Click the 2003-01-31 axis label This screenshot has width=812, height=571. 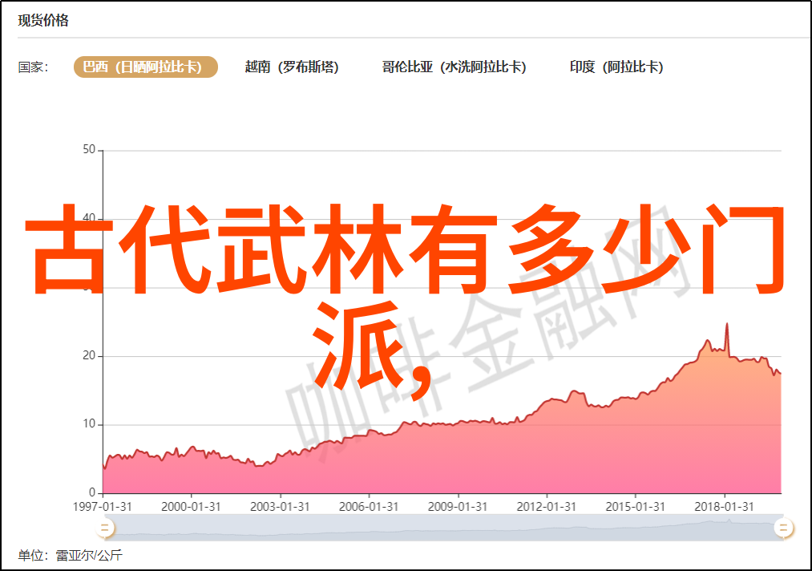281,507
